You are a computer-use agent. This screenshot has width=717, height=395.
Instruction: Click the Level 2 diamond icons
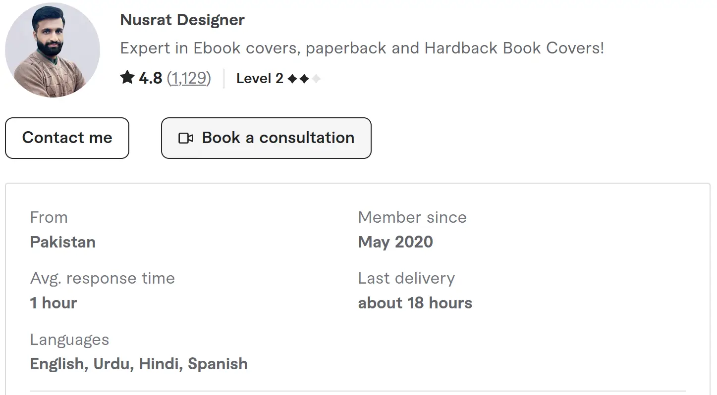pos(304,79)
